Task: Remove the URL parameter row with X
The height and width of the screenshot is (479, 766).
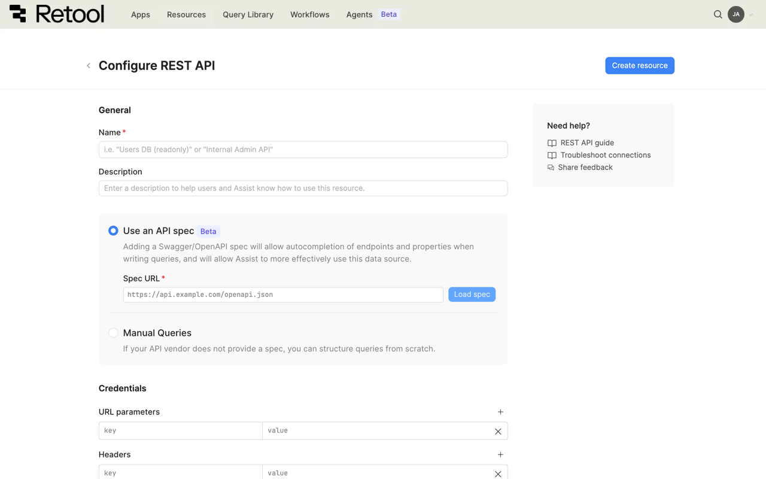Action: click(x=498, y=431)
